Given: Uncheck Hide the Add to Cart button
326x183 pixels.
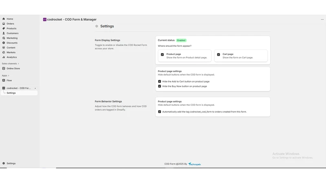Looking at the screenshot, I should (159, 82).
